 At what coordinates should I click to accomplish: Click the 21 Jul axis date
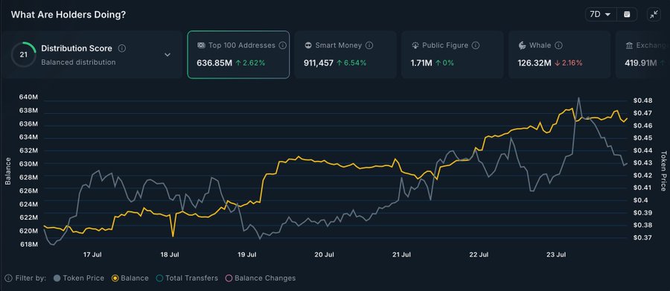(x=401, y=255)
